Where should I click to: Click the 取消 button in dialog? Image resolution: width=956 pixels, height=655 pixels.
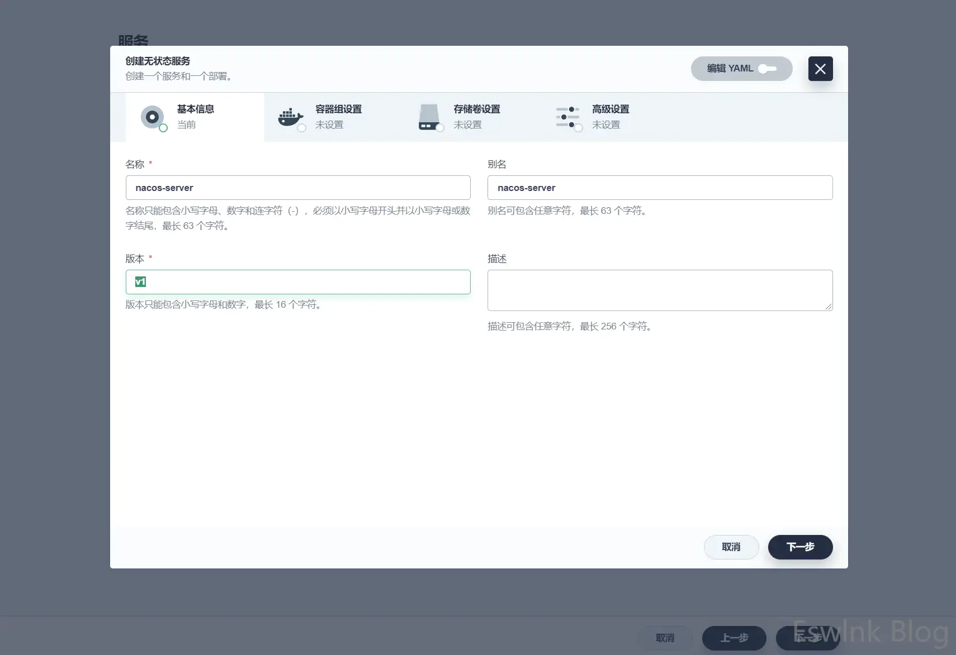pos(731,547)
